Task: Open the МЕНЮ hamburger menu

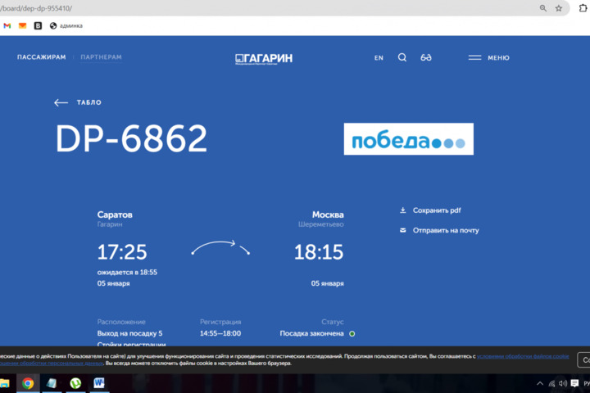Action: point(488,58)
